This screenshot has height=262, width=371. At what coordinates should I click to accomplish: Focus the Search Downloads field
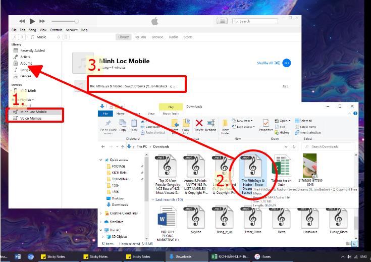pyautogui.click(x=329, y=147)
